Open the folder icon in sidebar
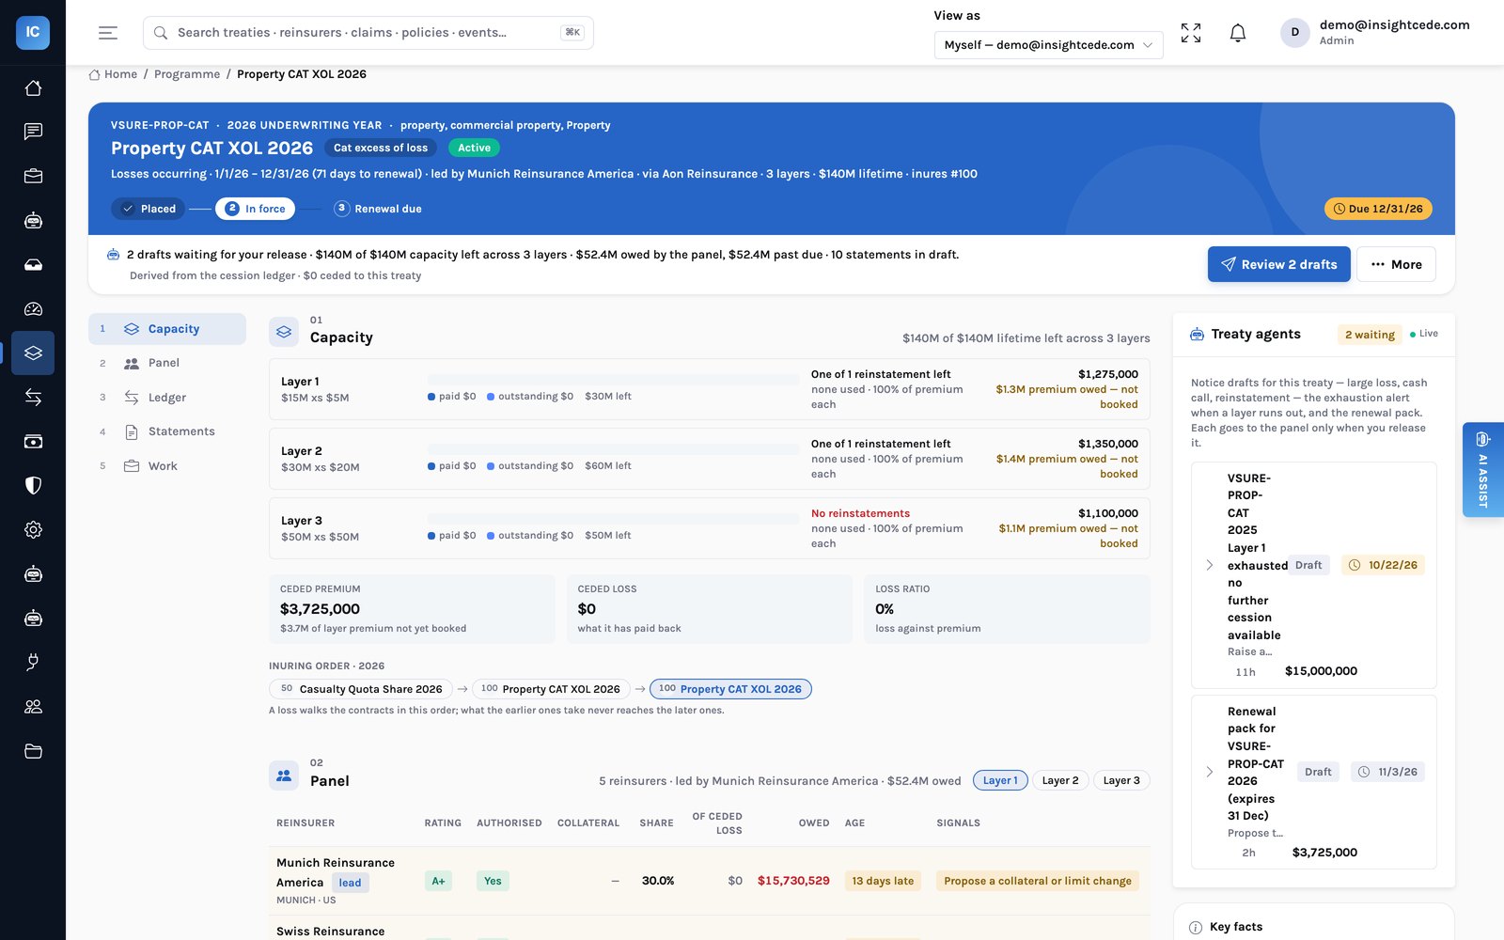Viewport: 1504px width, 940px height. tap(33, 751)
